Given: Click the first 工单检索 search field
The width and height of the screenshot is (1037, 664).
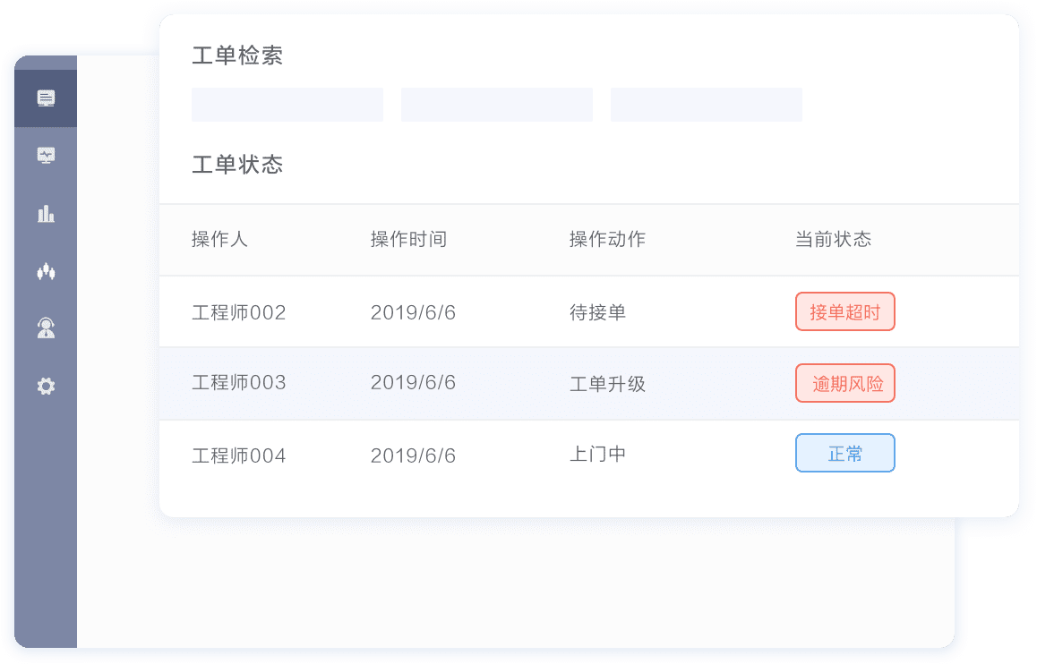Looking at the screenshot, I should point(287,105).
